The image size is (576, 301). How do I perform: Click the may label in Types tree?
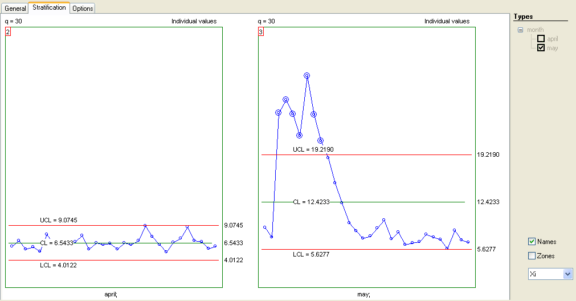click(x=552, y=48)
